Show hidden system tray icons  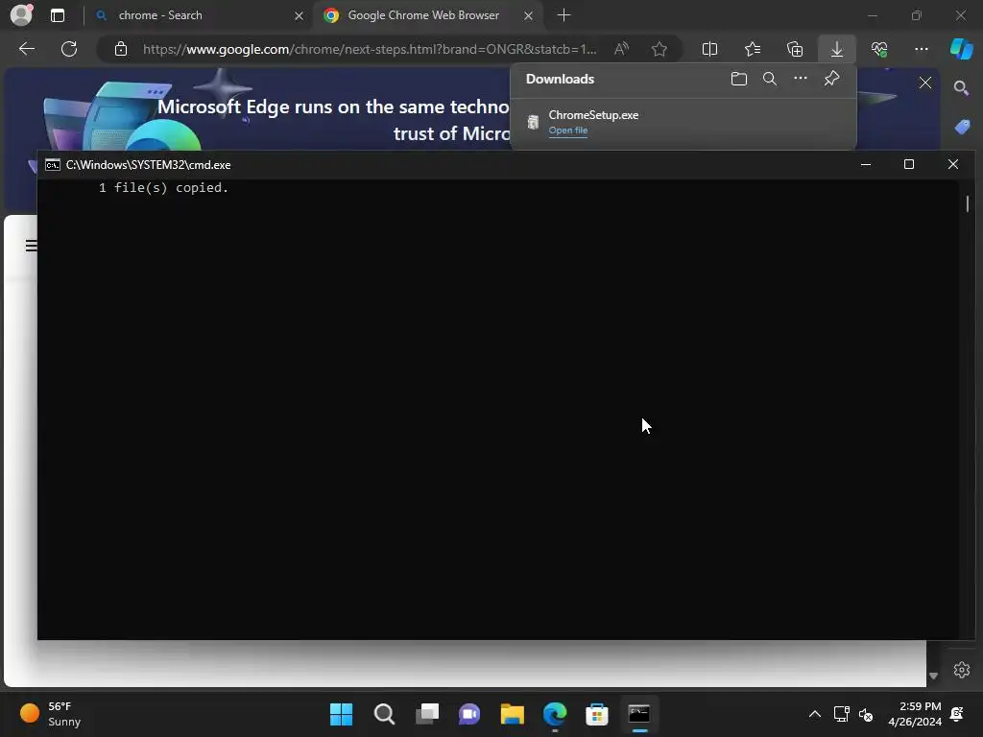814,714
